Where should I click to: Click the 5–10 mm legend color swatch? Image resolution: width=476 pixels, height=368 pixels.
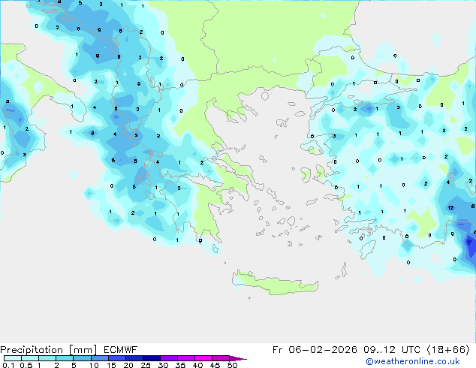tap(82, 358)
